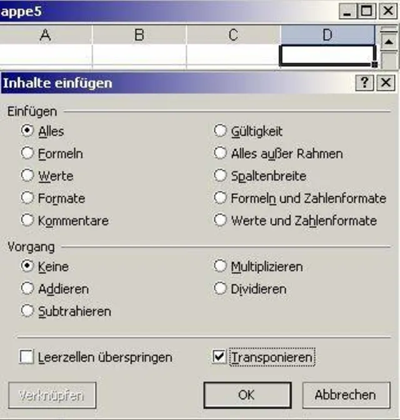
Task: Select Werte und Zahlenformate option
Action: pyautogui.click(x=220, y=221)
